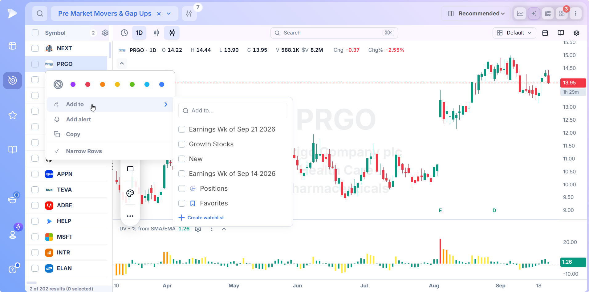Select the green color label swatch
This screenshot has width=589, height=292.
[x=132, y=84]
